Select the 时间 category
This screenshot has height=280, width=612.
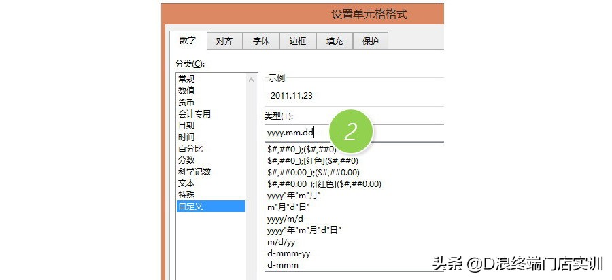[x=211, y=137]
